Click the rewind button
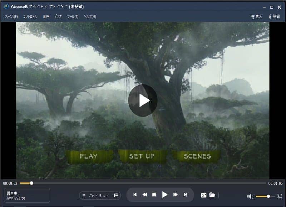This screenshot has width=286, height=207. coord(144,195)
